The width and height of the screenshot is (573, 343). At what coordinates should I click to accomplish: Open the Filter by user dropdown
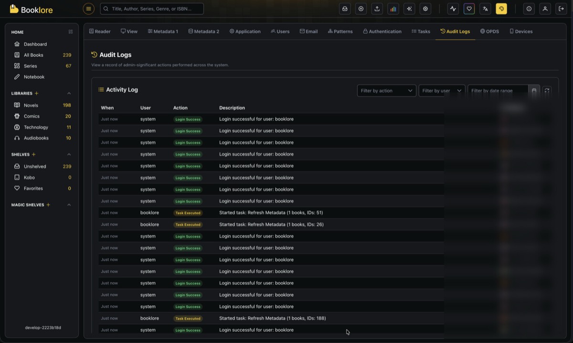(441, 90)
